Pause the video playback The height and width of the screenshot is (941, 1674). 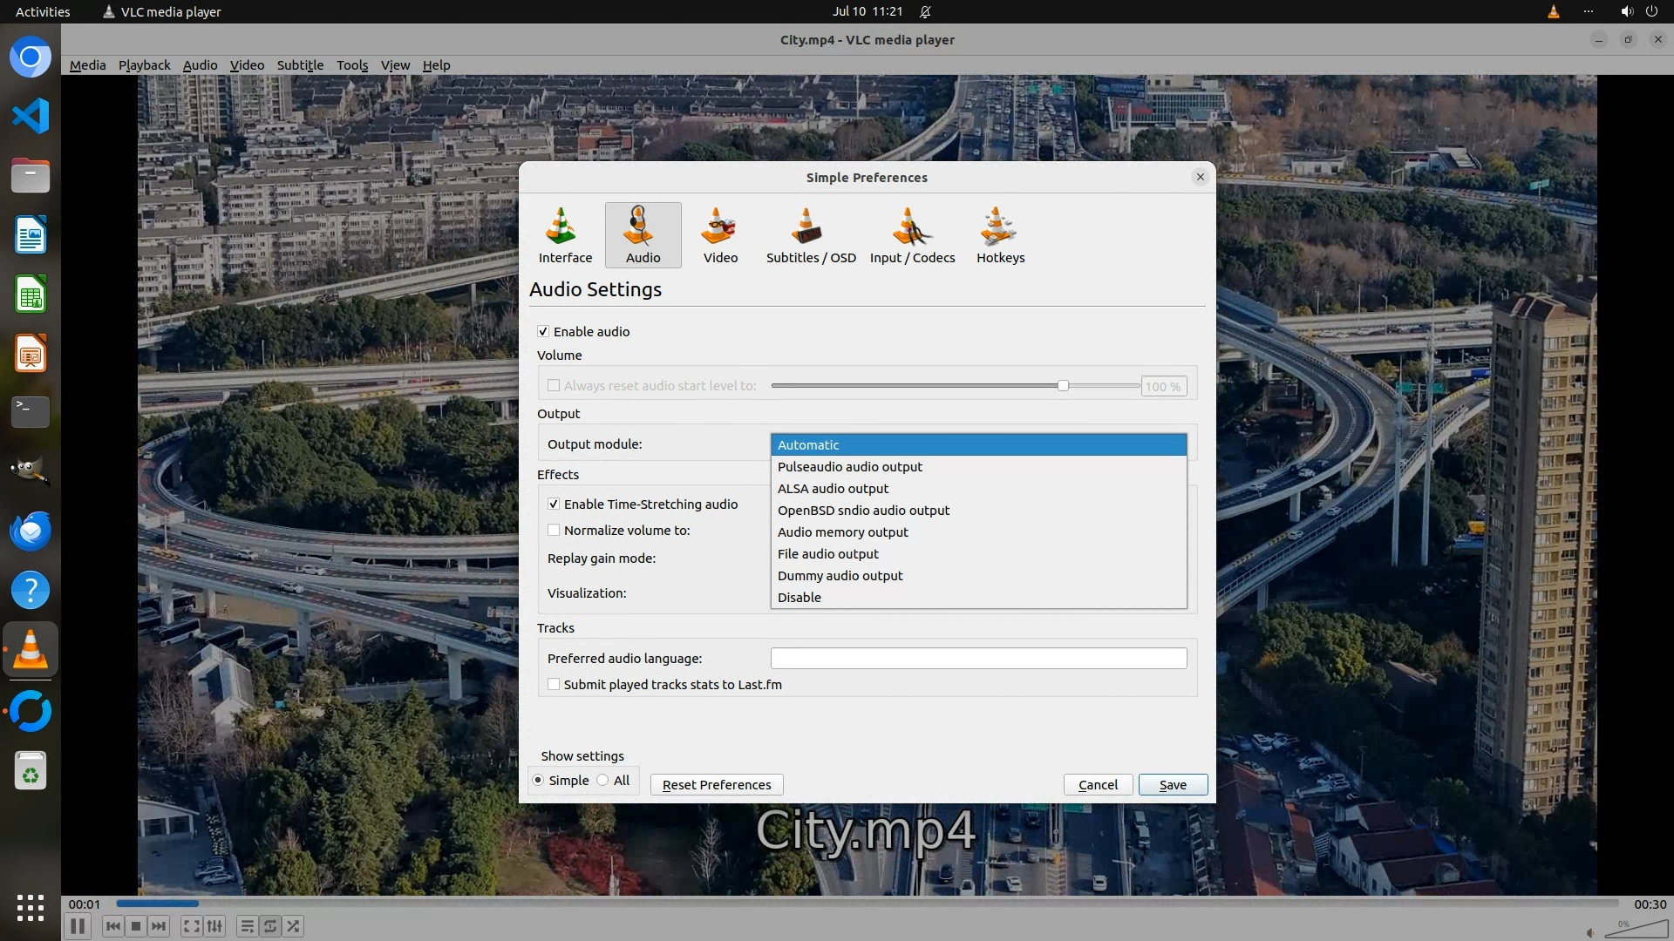pyautogui.click(x=77, y=926)
